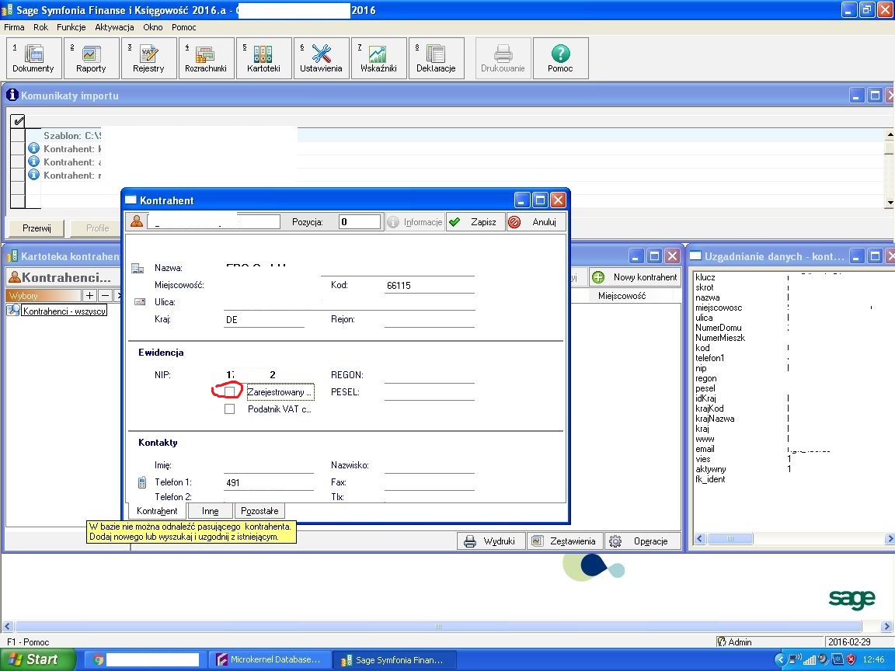Switch to the Inne tab
The height and width of the screenshot is (671, 895).
point(210,511)
